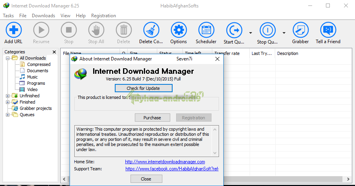Select the Compressed category

tap(39, 64)
